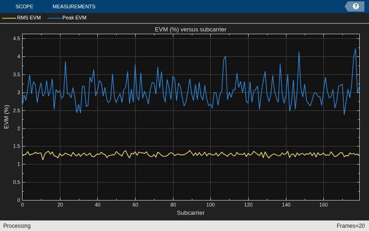
Task: Click the Frames=20 status indicator
Action: coord(351,226)
